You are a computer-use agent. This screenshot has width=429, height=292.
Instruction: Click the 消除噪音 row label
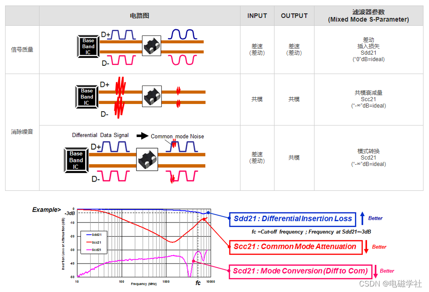coord(22,132)
